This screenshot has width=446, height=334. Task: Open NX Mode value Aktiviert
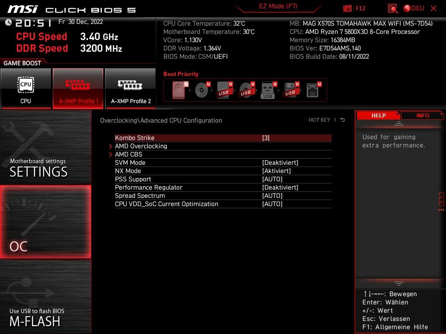(x=277, y=170)
